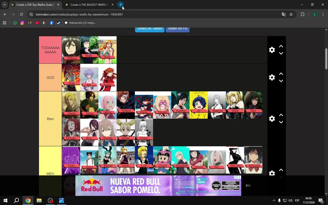Select Erza character image

pyautogui.click(x=71, y=77)
